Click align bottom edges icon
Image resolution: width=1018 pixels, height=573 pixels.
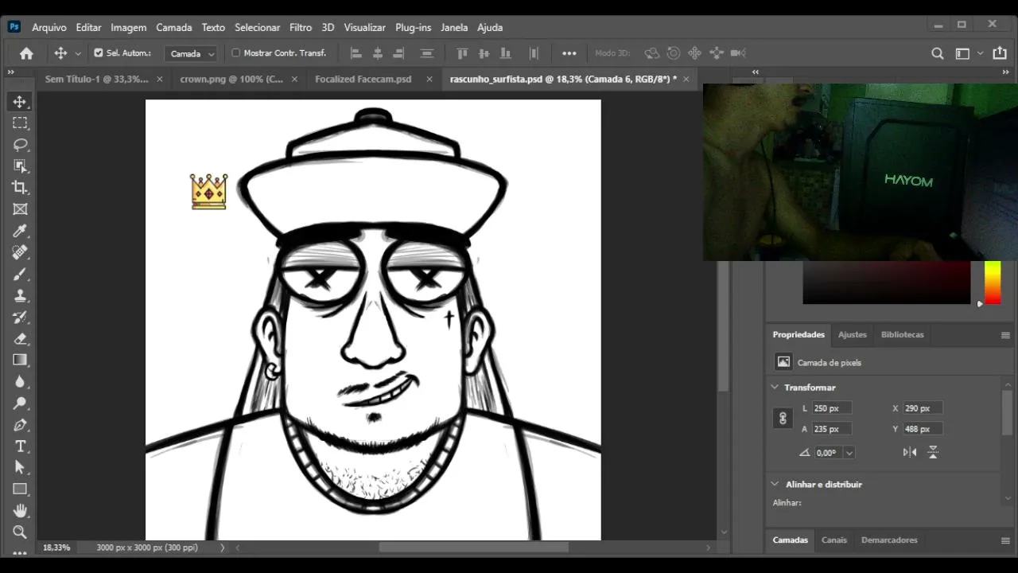(505, 53)
